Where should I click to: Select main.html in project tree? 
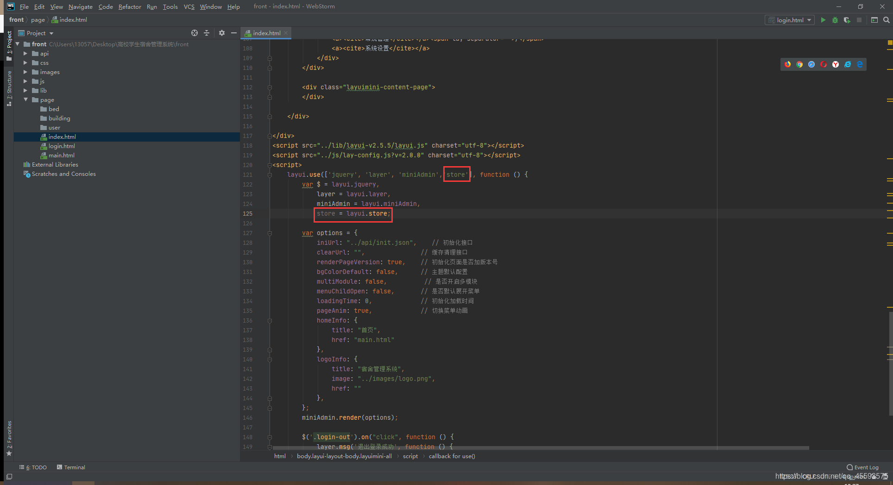pyautogui.click(x=61, y=155)
